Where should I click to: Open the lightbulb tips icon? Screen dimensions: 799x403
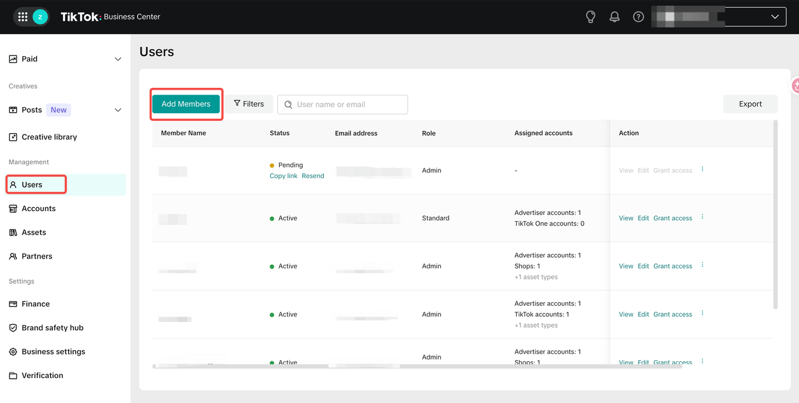click(591, 17)
